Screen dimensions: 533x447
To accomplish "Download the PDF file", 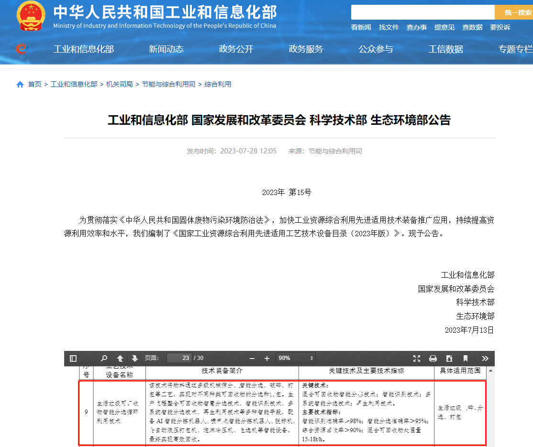I will tap(449, 359).
